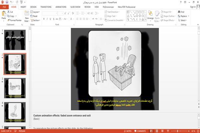
Task: Start Slide Show from status bar
Action: pyautogui.click(x=168, y=131)
